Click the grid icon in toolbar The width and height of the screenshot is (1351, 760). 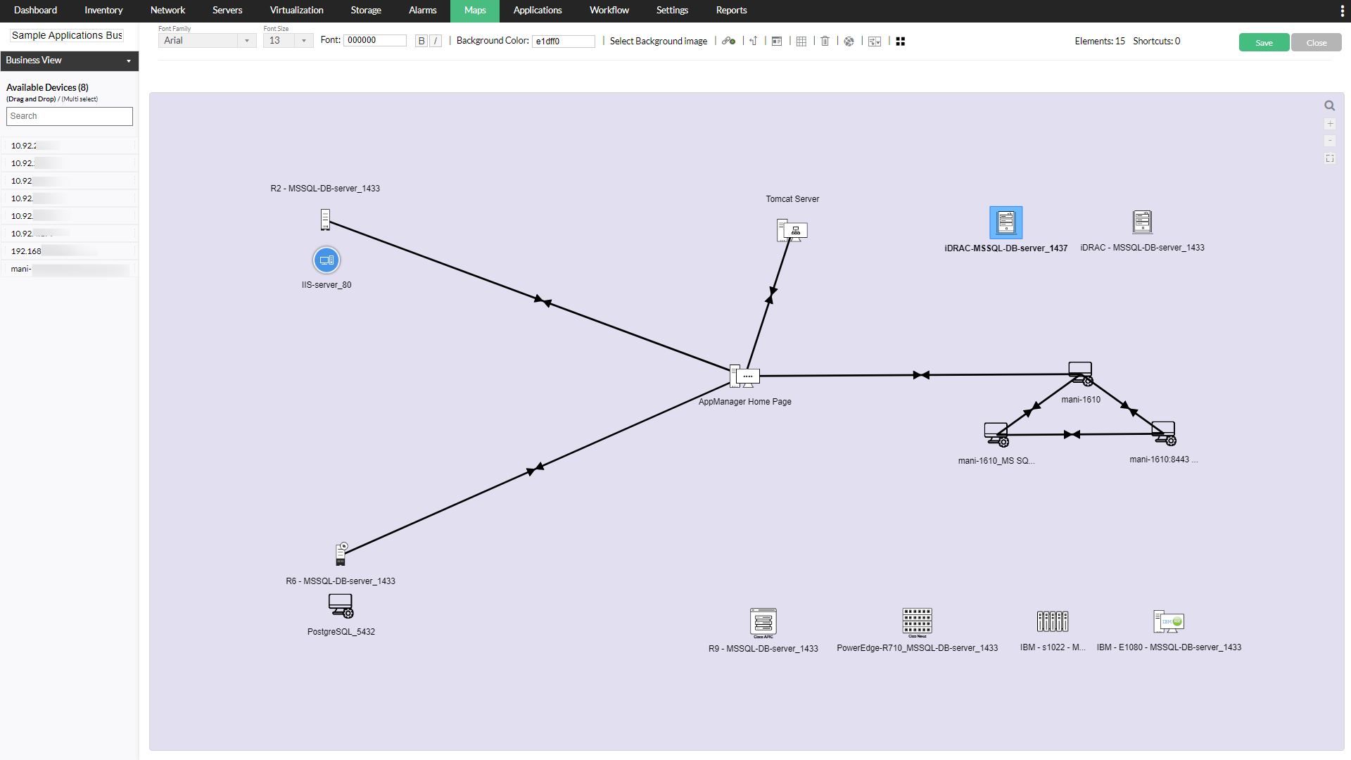[x=801, y=42]
